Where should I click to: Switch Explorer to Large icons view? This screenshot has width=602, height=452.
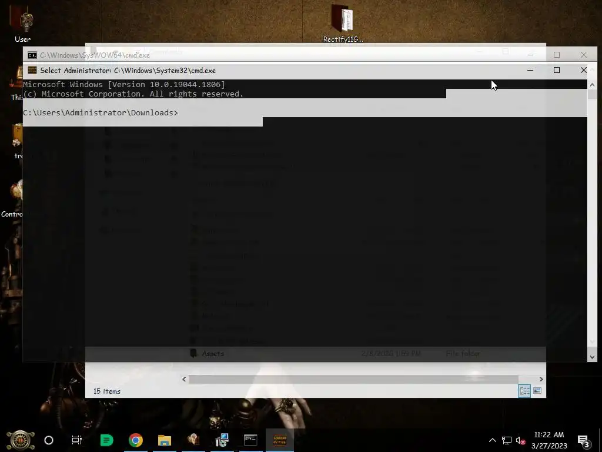[x=537, y=391]
